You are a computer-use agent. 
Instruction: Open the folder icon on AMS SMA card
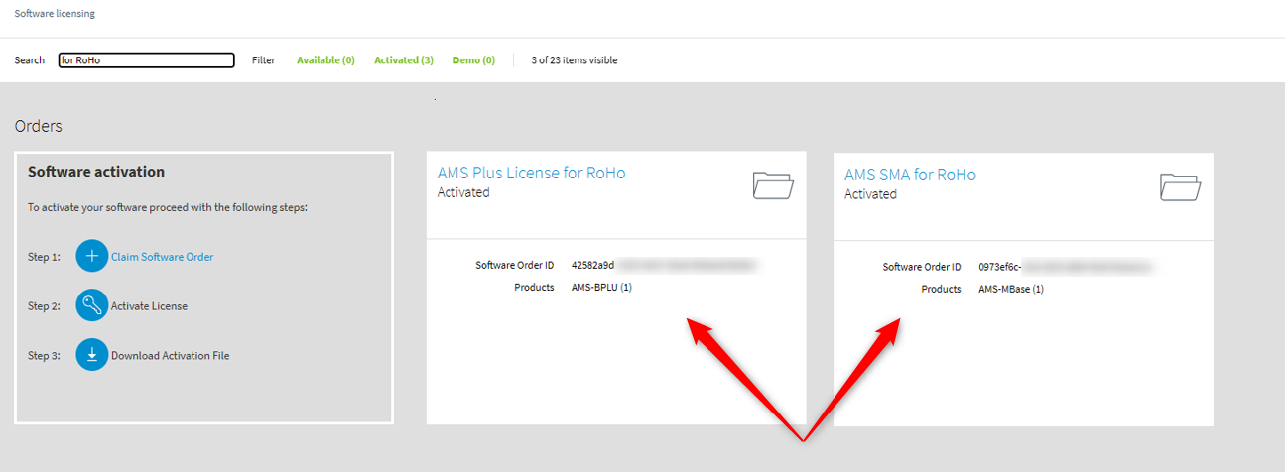click(x=1180, y=187)
